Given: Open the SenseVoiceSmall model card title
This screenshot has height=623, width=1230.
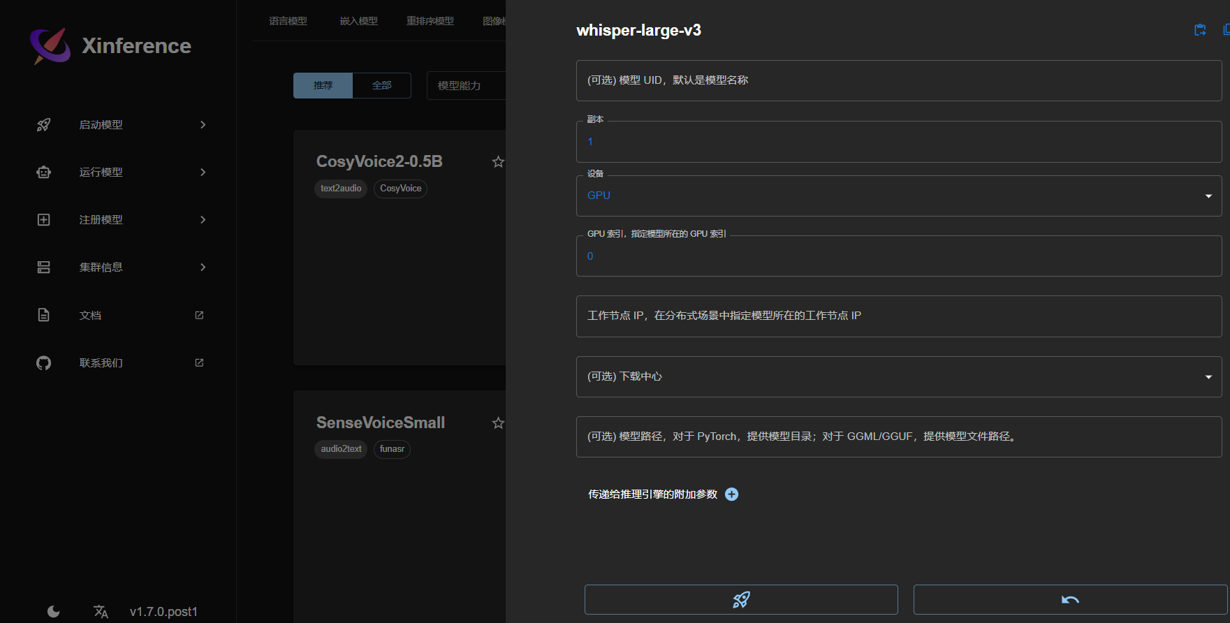Looking at the screenshot, I should [381, 423].
